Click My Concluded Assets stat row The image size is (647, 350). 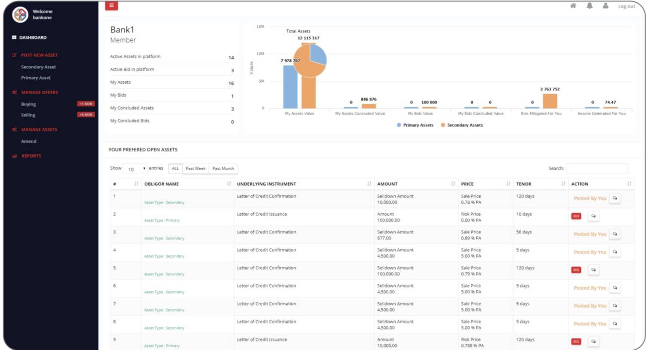[x=172, y=108]
